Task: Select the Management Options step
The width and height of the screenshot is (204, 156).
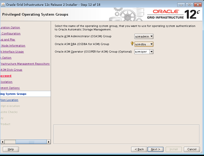Action: coord(10,88)
